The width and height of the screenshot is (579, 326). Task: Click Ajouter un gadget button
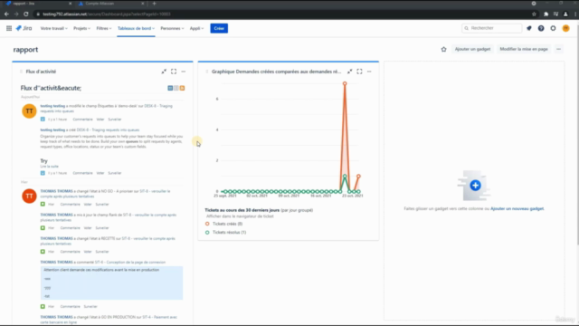(x=472, y=49)
